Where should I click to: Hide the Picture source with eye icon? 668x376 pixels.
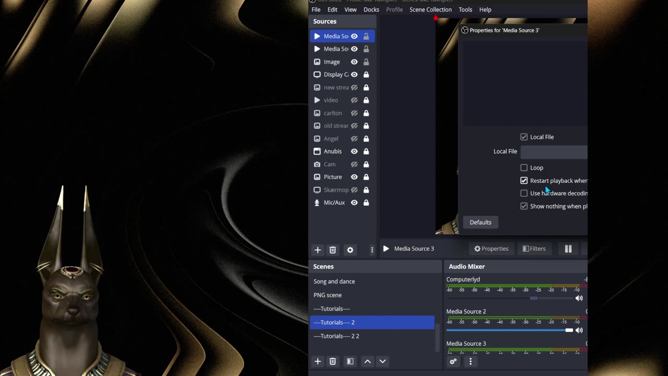pyautogui.click(x=354, y=177)
